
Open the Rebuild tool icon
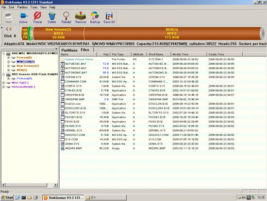pos(66,18)
